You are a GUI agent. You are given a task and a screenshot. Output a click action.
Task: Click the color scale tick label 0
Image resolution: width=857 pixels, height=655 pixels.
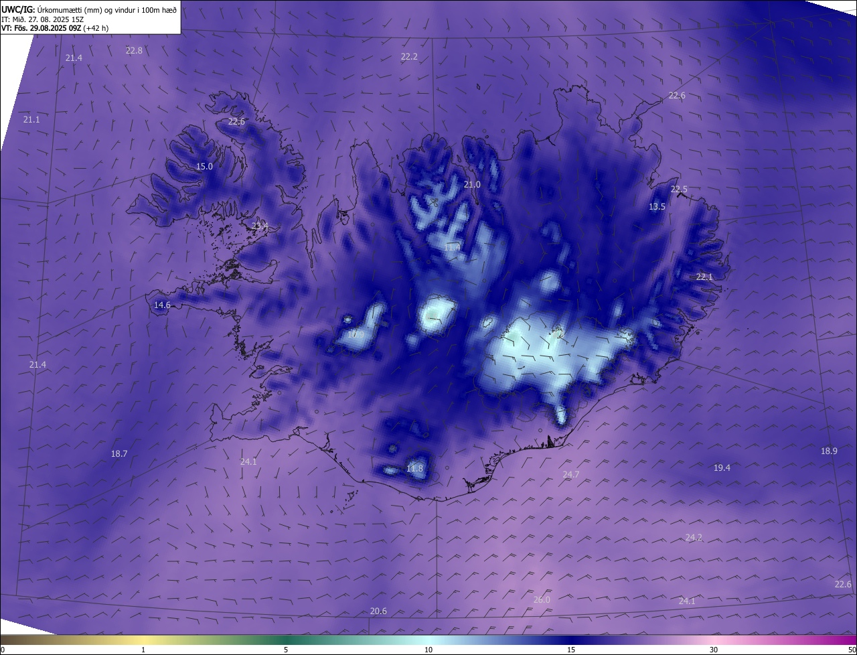click(3, 650)
